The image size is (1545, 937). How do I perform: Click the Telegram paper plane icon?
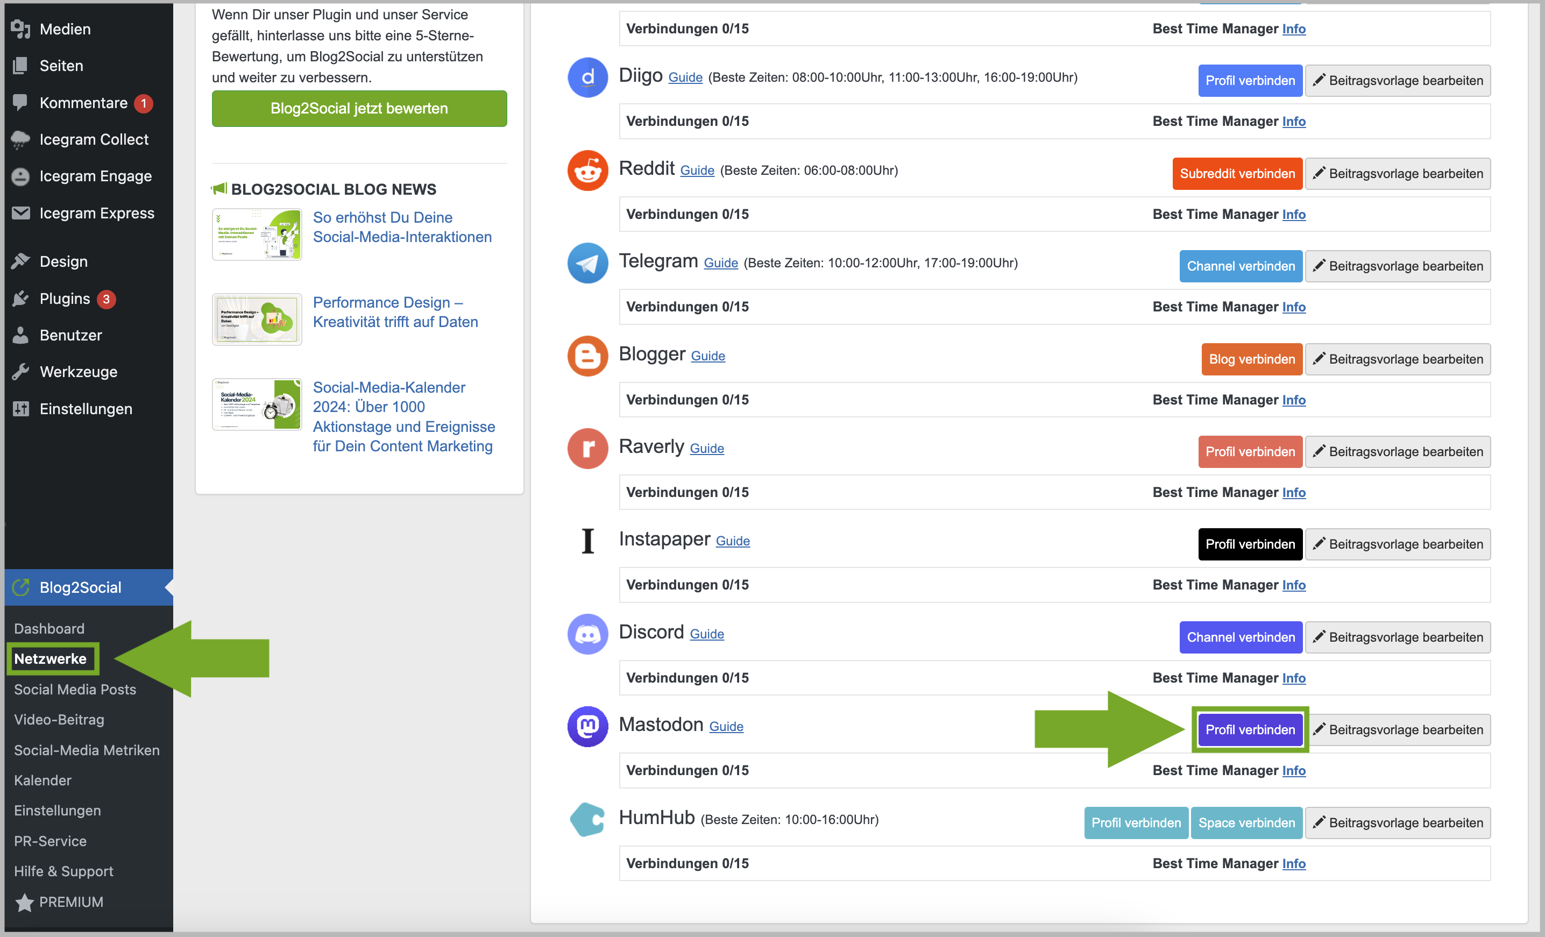click(587, 263)
